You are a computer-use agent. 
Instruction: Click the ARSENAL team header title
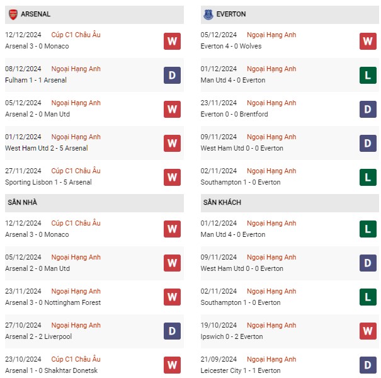coord(35,14)
